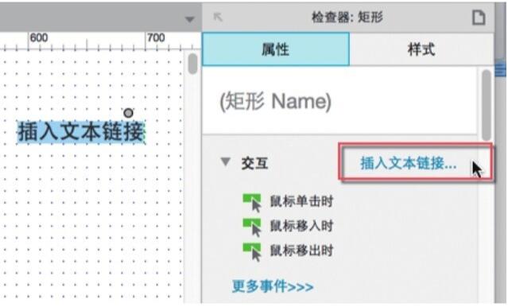Click the (矩形 Name) name field
Viewport: 508px width, 307px height.
(x=339, y=101)
